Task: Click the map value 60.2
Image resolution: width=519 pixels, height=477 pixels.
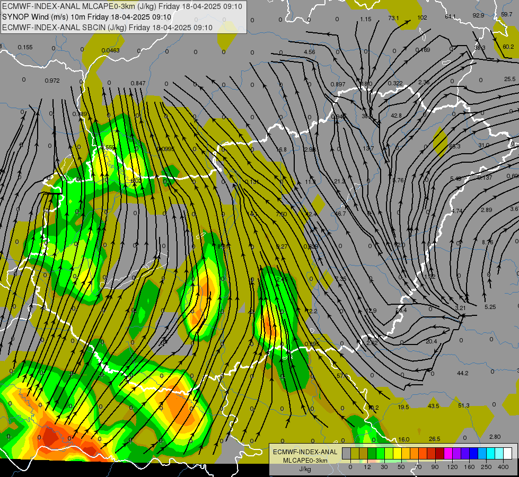Action: pos(508,47)
